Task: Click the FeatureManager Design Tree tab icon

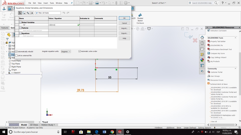Action: point(9,35)
